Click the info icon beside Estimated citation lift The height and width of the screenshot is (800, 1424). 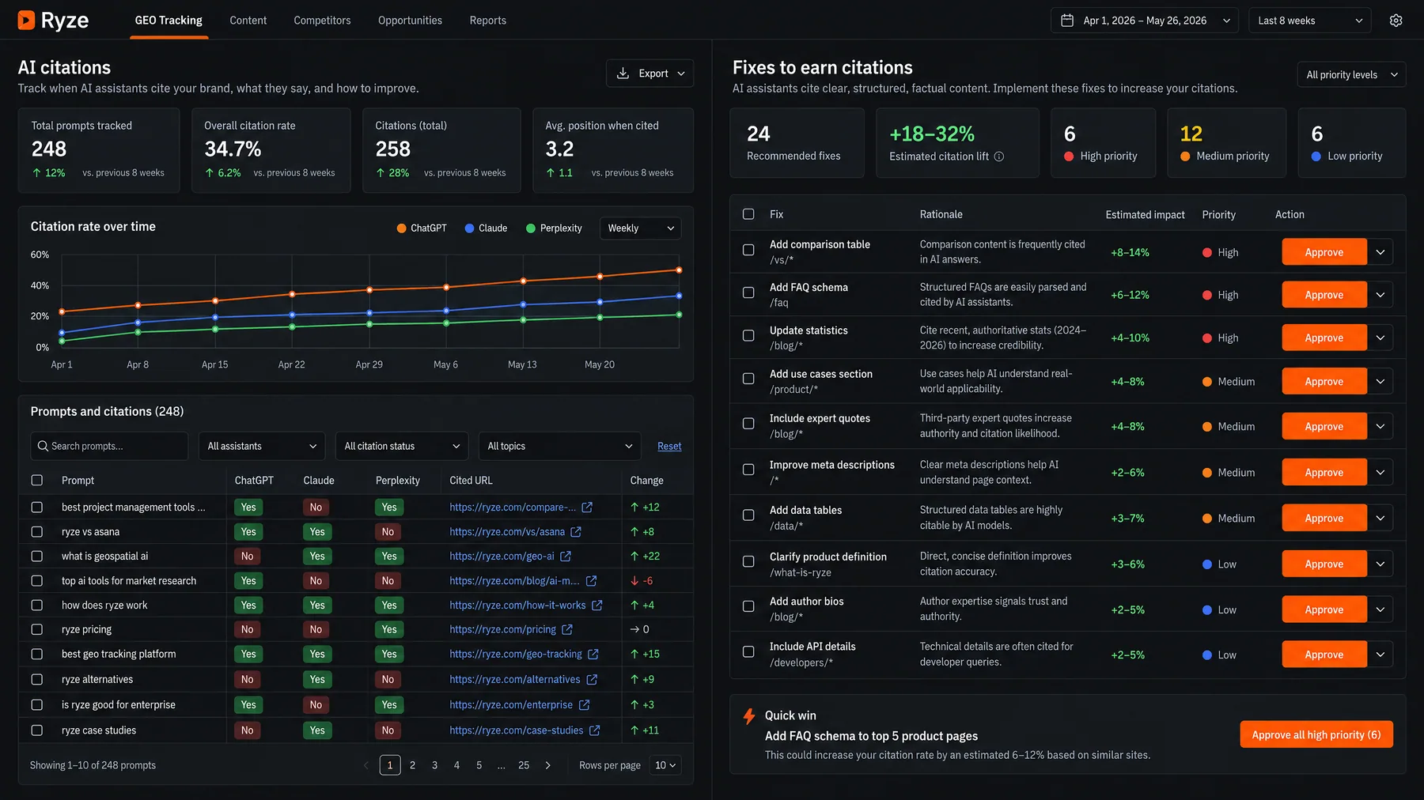[999, 157]
